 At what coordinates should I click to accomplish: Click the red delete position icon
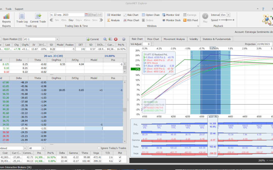(116, 39)
